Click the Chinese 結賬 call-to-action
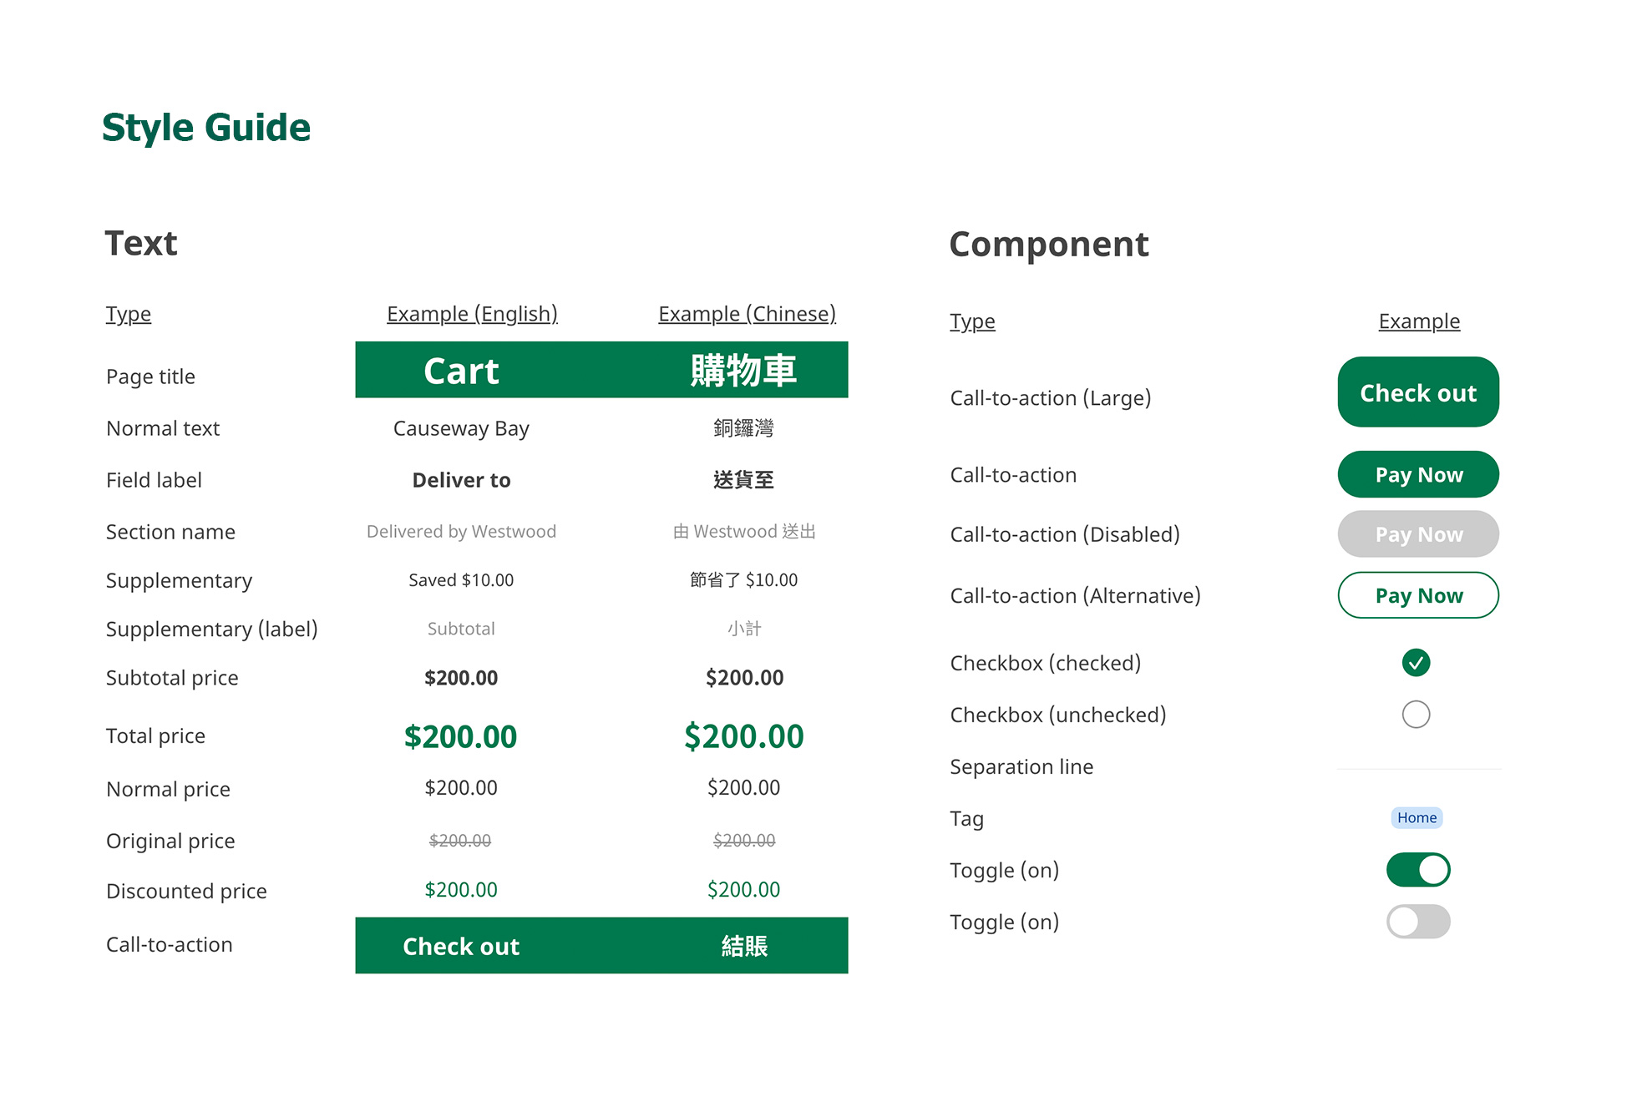Viewport: 1637px width, 1102px height. (743, 946)
